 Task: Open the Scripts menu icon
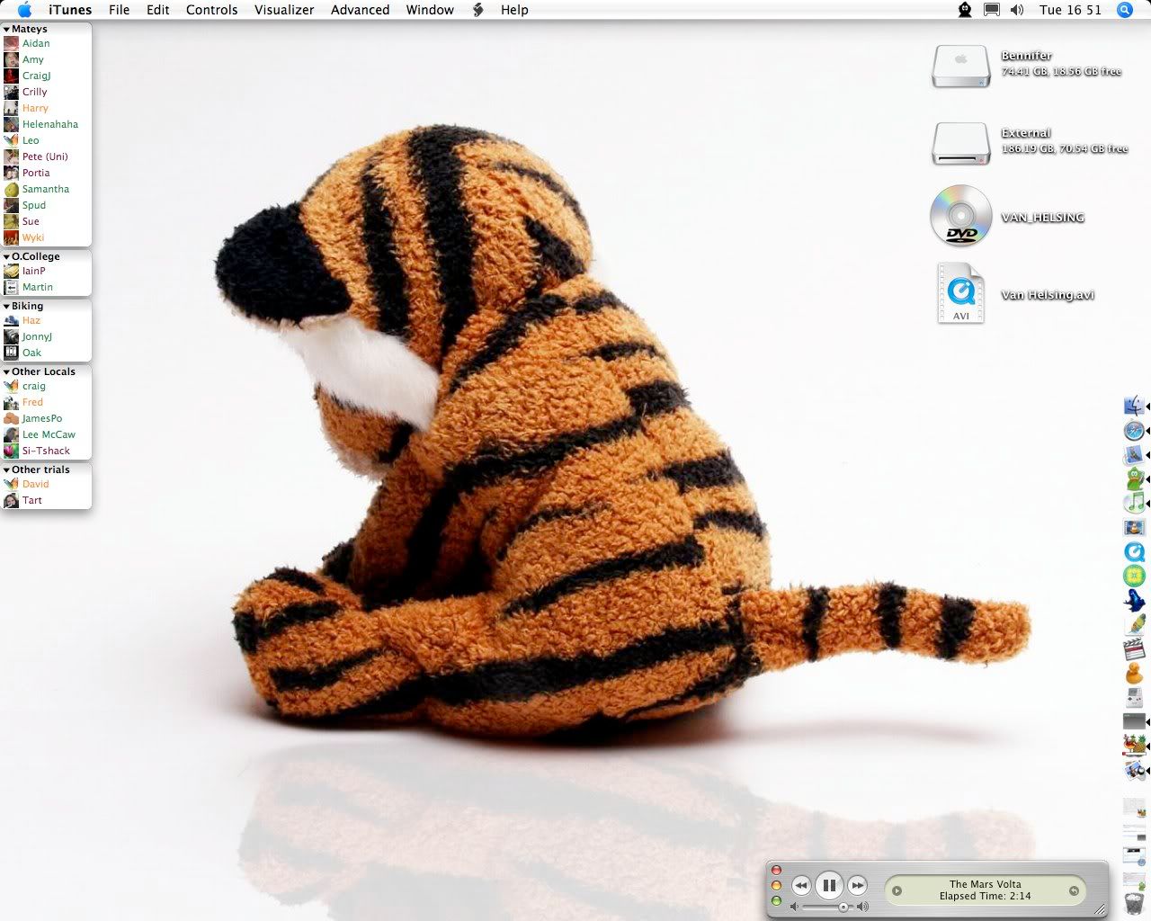click(x=478, y=10)
